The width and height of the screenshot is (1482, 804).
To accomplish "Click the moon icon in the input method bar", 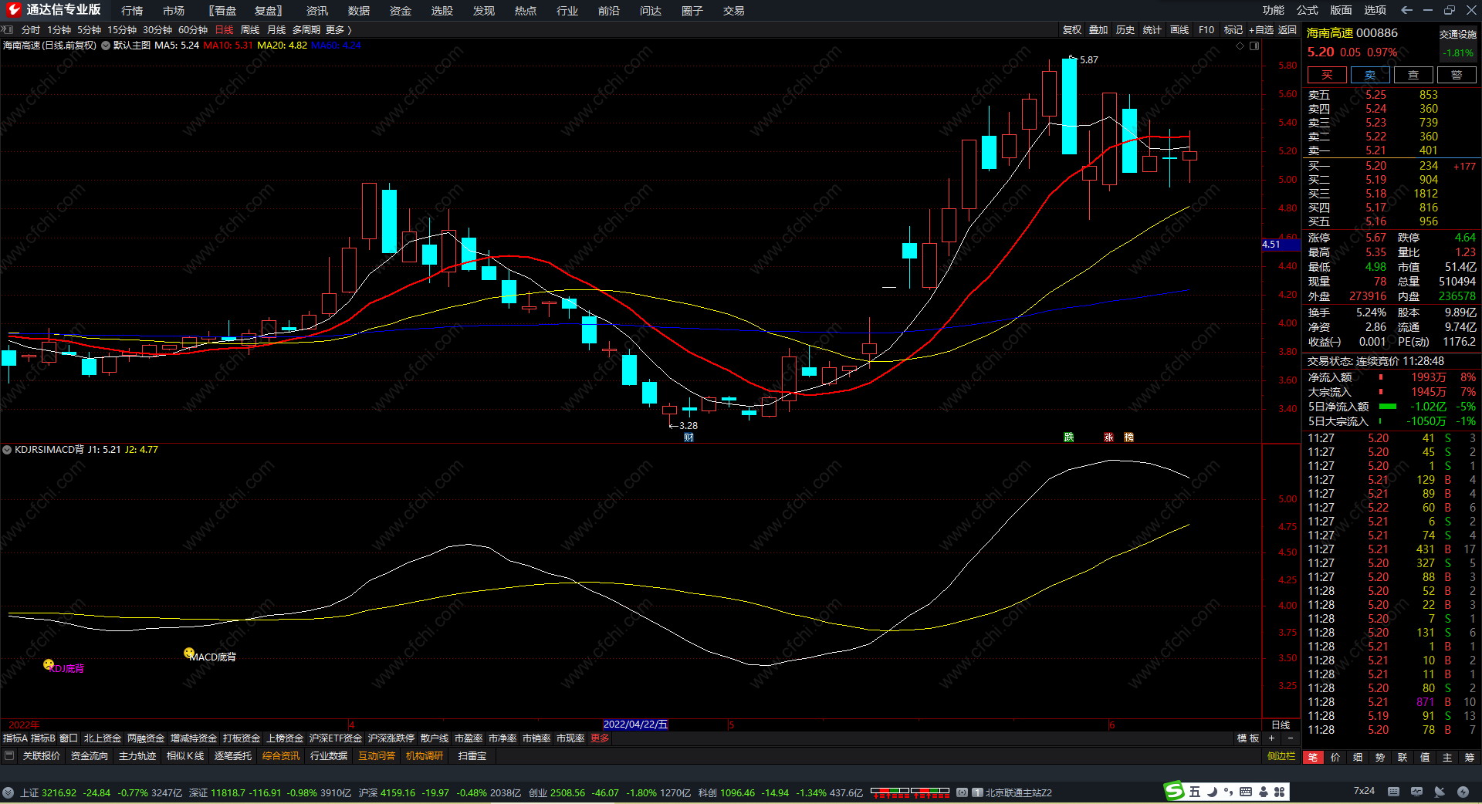I will (x=1211, y=792).
